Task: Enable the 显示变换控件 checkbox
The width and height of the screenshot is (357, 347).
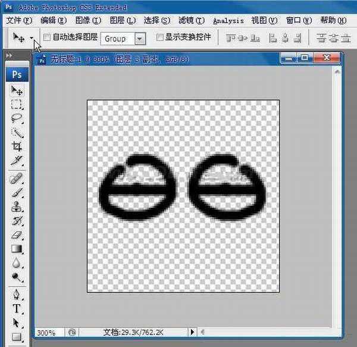Action: click(x=159, y=37)
